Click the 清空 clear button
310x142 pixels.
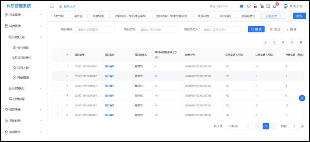[275, 29]
